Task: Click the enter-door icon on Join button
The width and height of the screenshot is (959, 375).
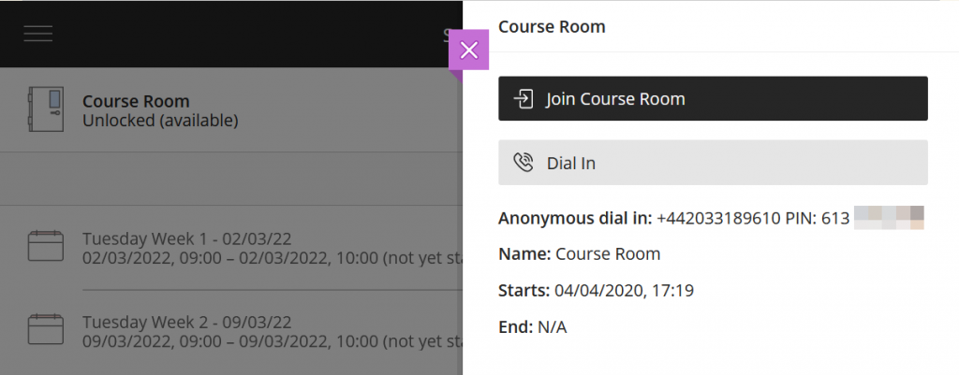Action: [523, 99]
